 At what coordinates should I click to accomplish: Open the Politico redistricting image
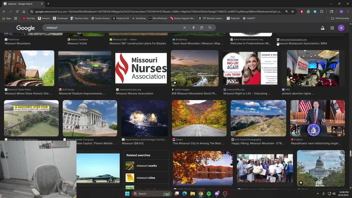click(x=318, y=118)
